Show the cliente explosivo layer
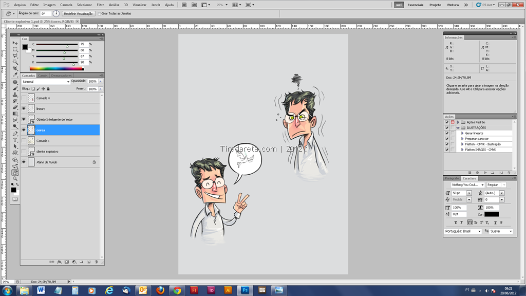This screenshot has width=526, height=296. tap(24, 152)
